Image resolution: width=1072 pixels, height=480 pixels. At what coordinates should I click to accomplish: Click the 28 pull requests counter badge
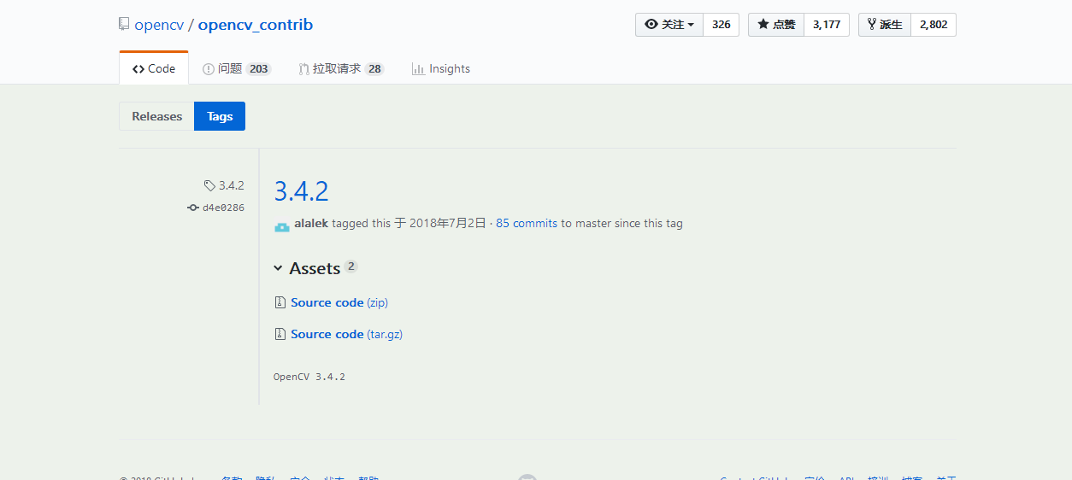click(x=374, y=69)
